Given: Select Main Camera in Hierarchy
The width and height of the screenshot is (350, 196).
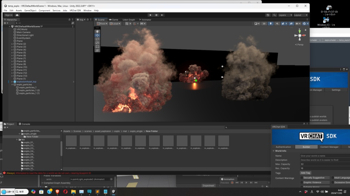Looking at the screenshot, I should tap(24, 32).
